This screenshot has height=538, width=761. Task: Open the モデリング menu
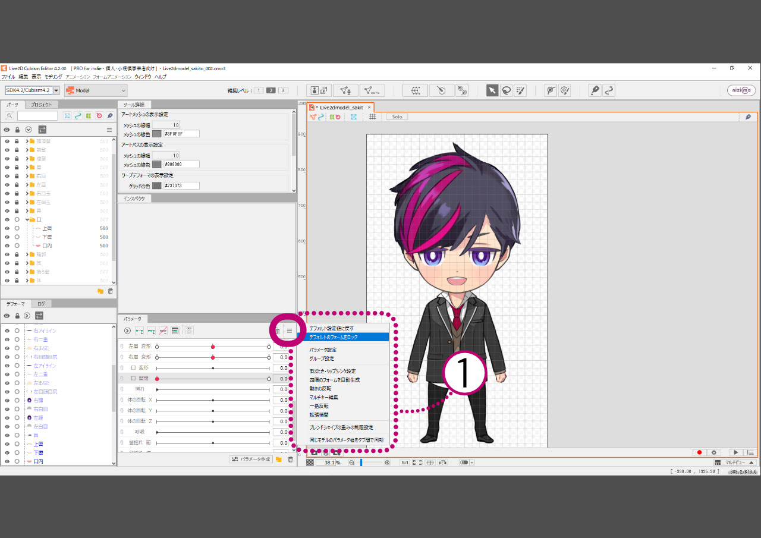pos(53,77)
